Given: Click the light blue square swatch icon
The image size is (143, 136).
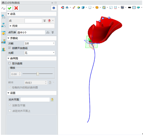Looking at the screenshot, I should click(134, 7).
